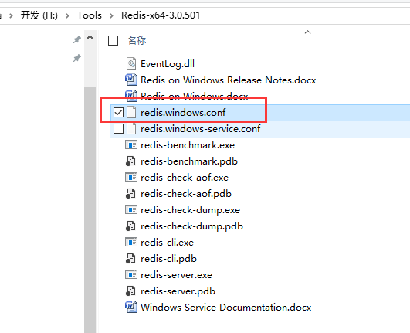Select the redis-check-aof.exe file name
The width and height of the screenshot is (410, 333).
click(x=185, y=178)
